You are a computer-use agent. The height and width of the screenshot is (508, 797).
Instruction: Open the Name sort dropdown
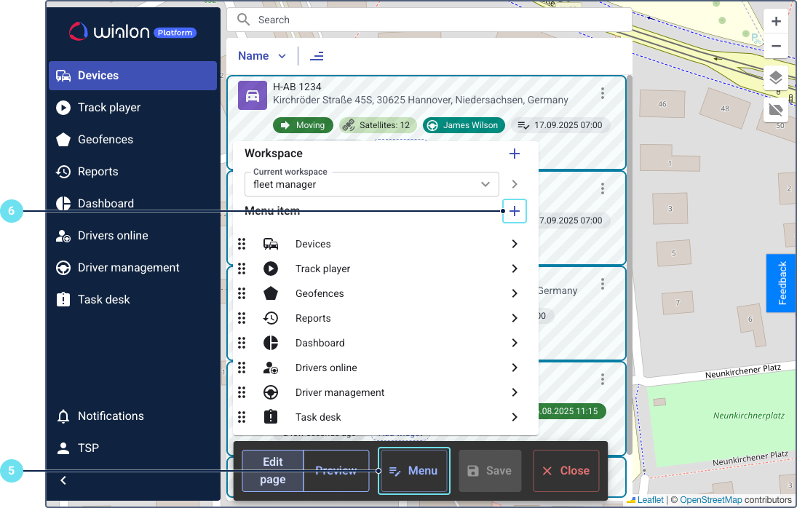[263, 56]
